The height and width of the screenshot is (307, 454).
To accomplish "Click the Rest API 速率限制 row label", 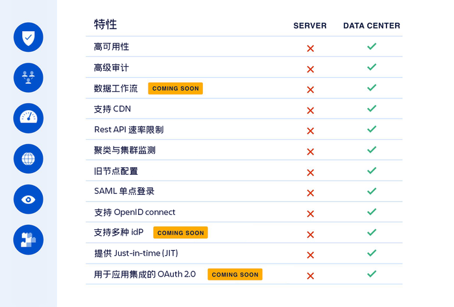I will coord(129,130).
